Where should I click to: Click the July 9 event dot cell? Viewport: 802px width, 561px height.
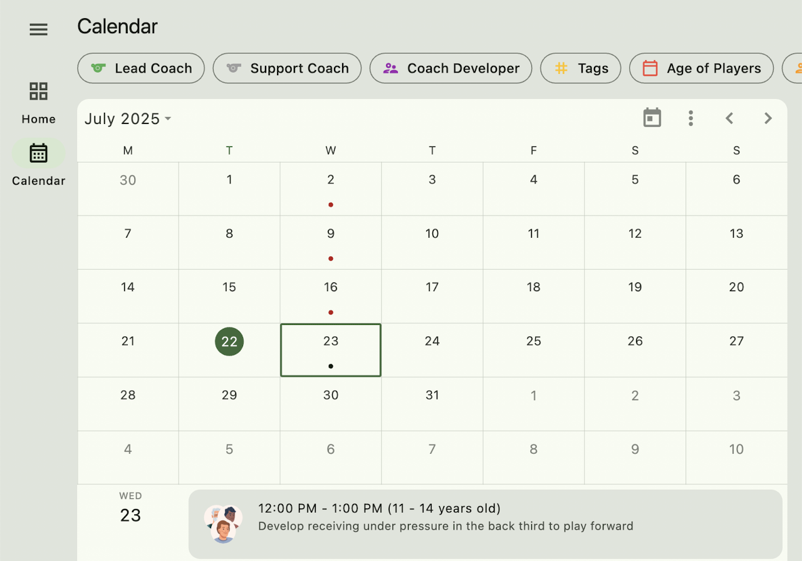coord(331,242)
